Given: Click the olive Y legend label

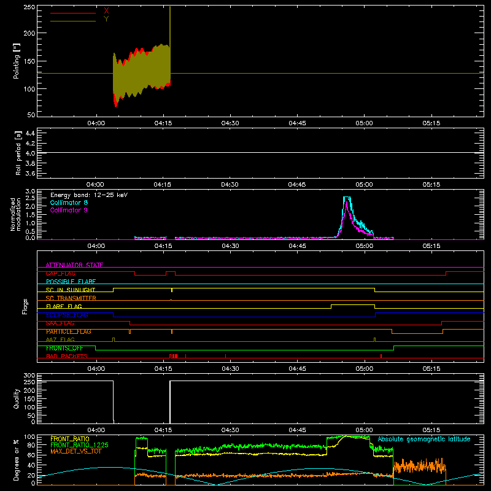Looking at the screenshot, I should [106, 19].
